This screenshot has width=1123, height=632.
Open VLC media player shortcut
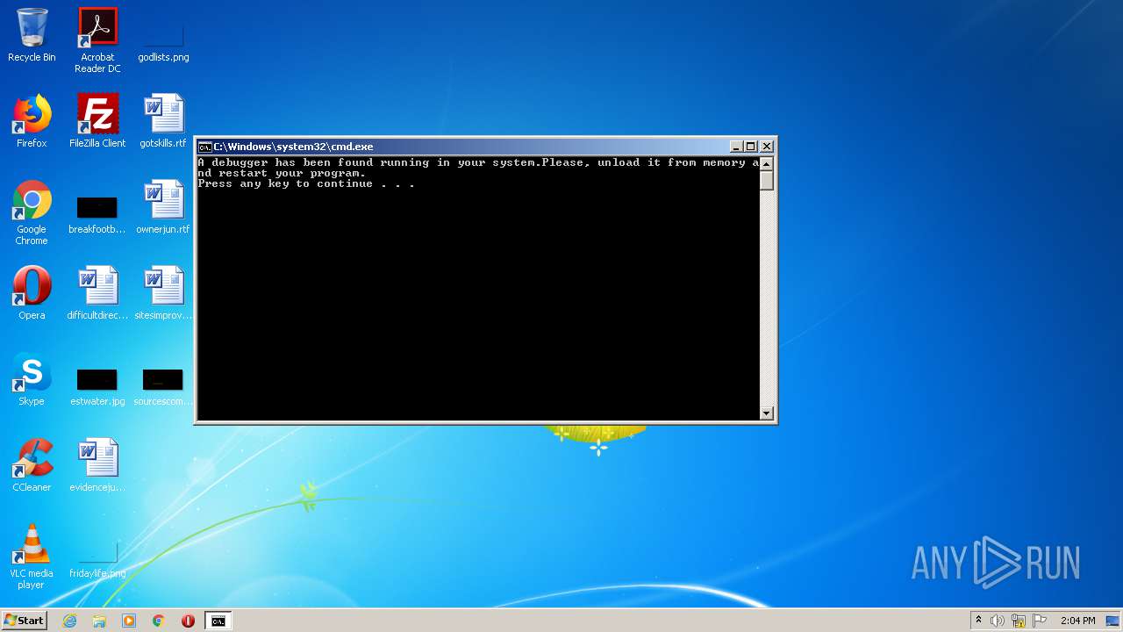coord(32,557)
